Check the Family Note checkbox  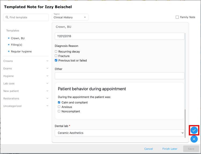177,17
